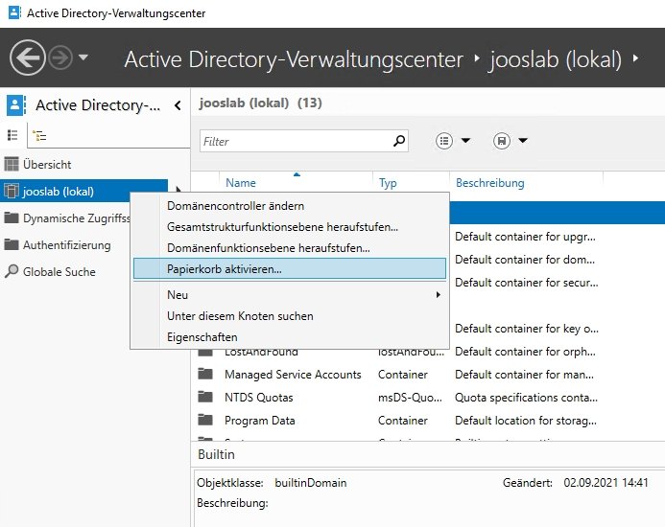665x527 pixels.
Task: Click the search magnifier in Filter box
Action: [x=399, y=141]
